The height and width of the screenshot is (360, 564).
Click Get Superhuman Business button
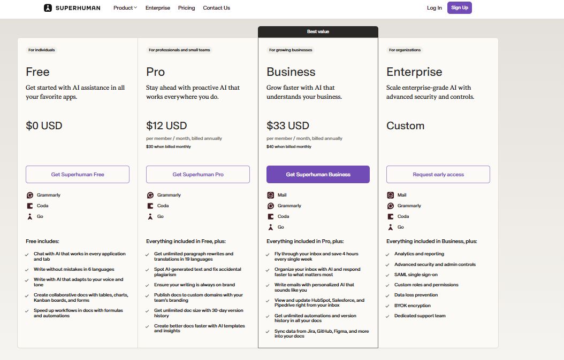point(318,174)
